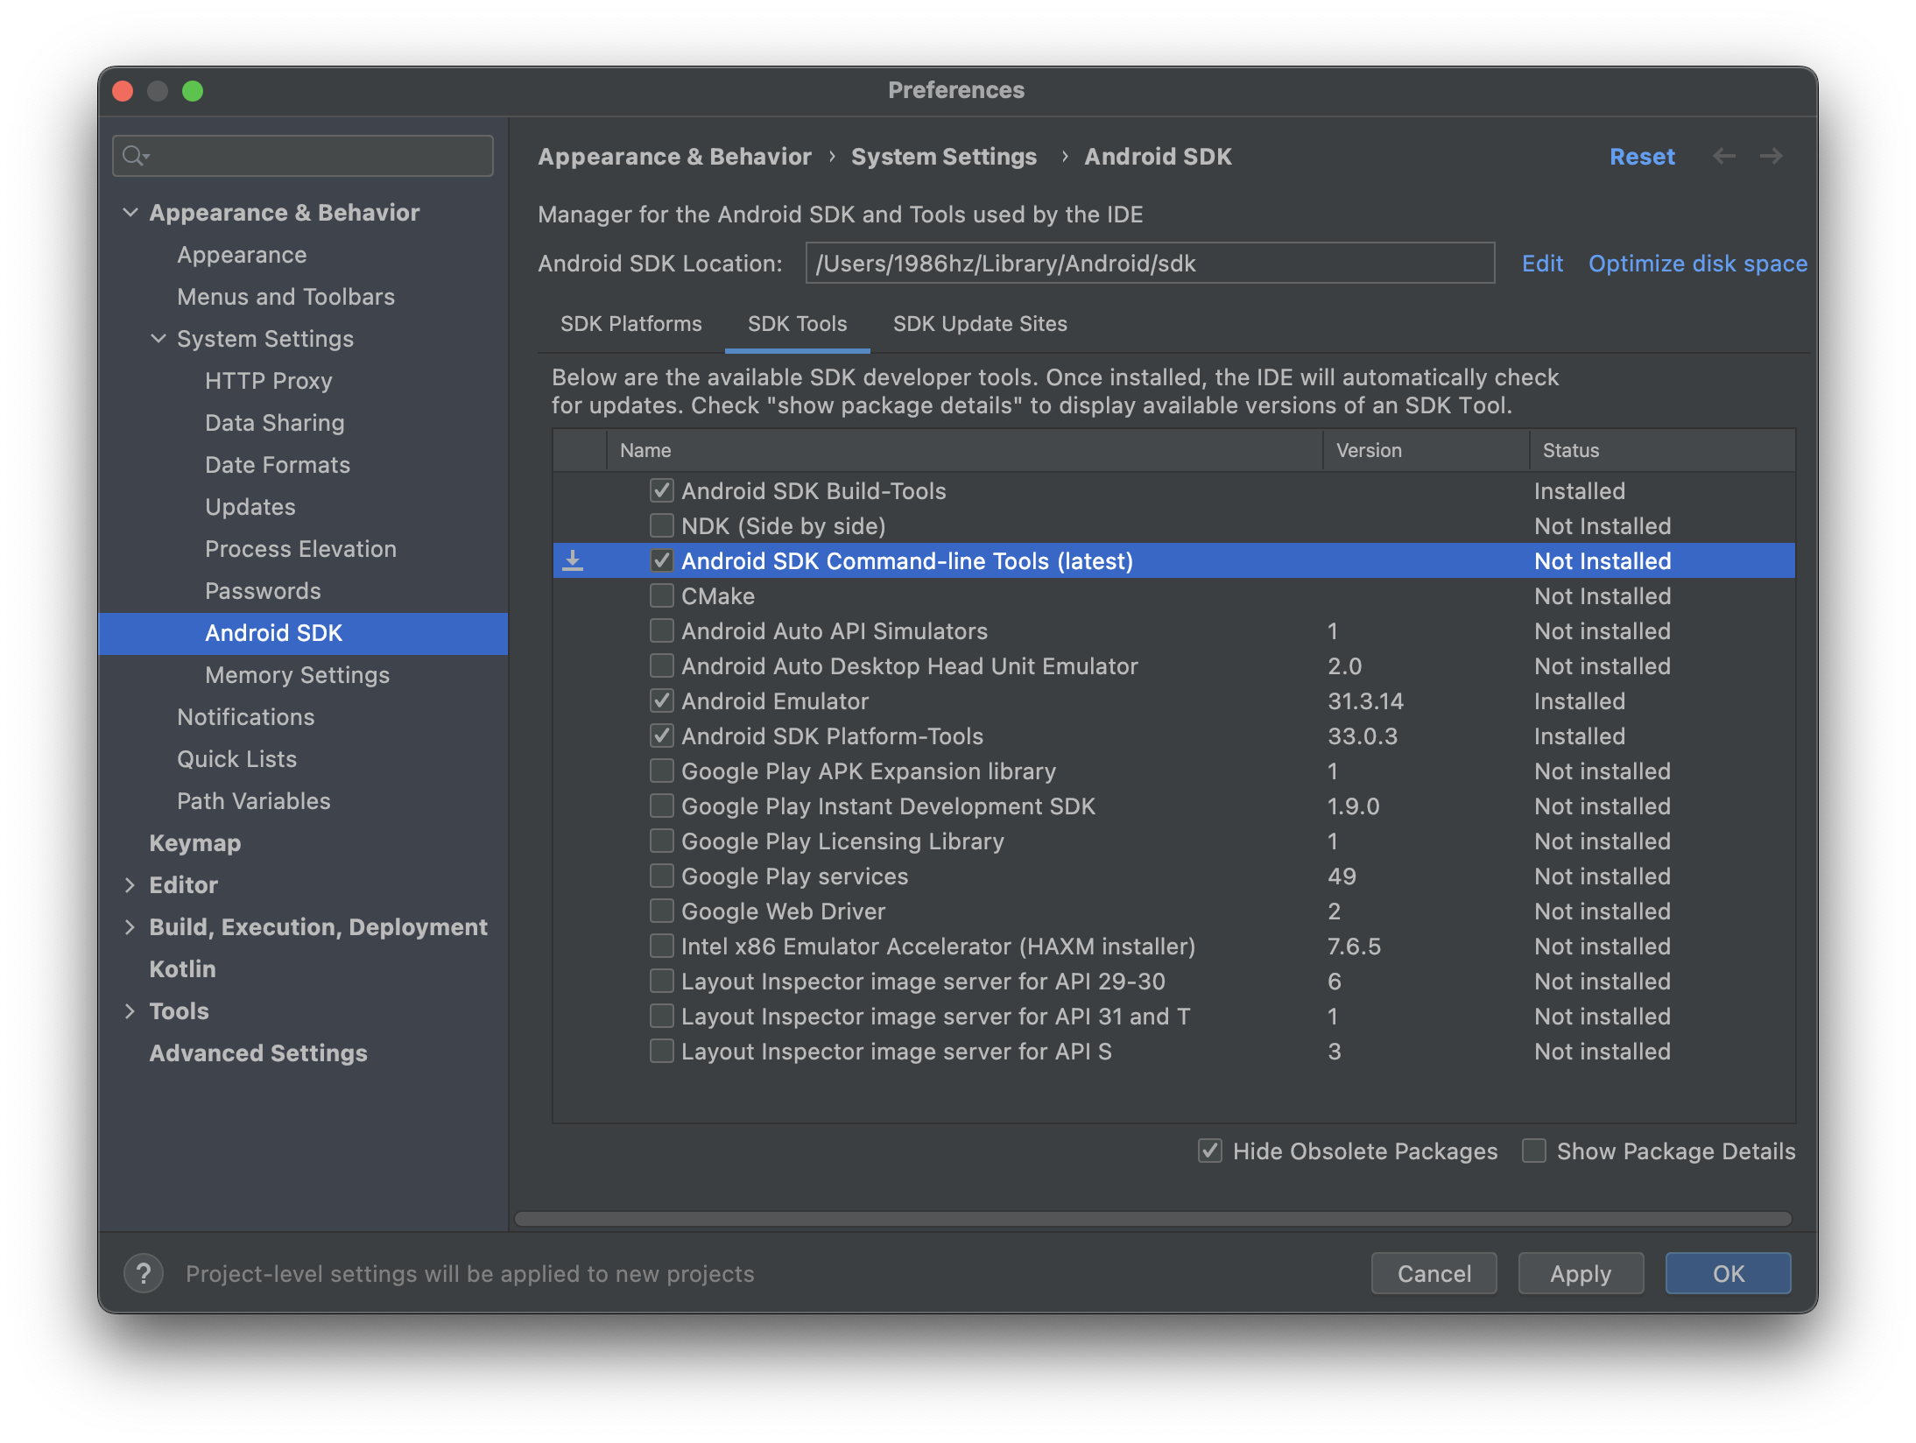The width and height of the screenshot is (1916, 1443).
Task: Click the download icon beside Command-line Tools
Action: [x=573, y=560]
